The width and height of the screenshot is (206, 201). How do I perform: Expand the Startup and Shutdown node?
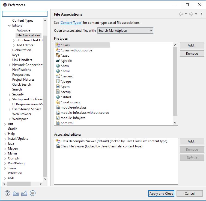click(x=10, y=100)
